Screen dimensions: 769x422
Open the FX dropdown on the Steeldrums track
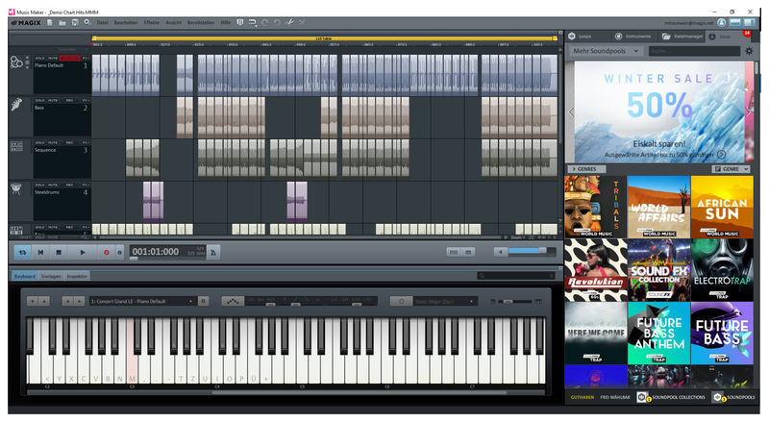pos(86,185)
